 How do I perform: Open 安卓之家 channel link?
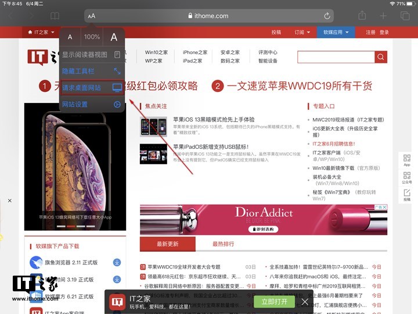click(x=230, y=52)
